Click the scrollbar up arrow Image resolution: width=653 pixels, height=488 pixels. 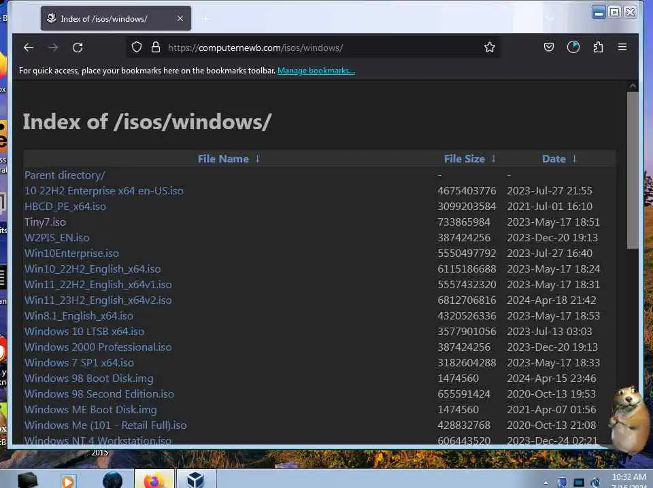pos(633,86)
